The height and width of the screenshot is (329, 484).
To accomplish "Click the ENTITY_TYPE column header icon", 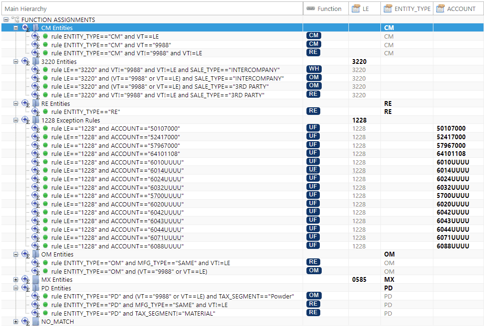I will click(x=388, y=9).
